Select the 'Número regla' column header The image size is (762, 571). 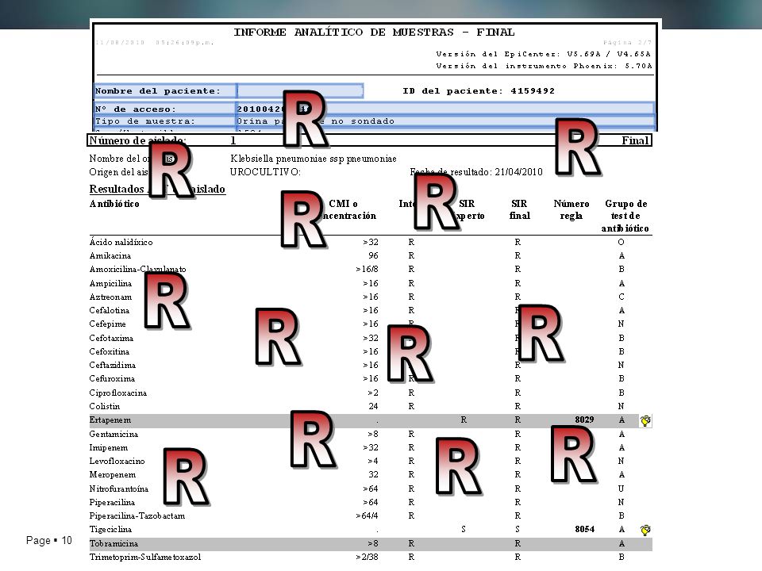point(571,209)
